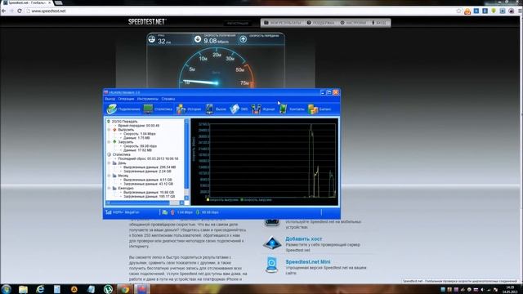Select Время передачи row in the tree

pyautogui.click(x=138, y=125)
